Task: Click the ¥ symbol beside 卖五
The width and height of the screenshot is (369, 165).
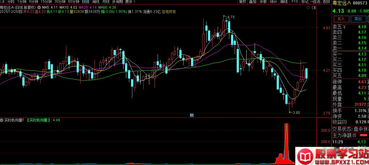Action: [x=345, y=27]
